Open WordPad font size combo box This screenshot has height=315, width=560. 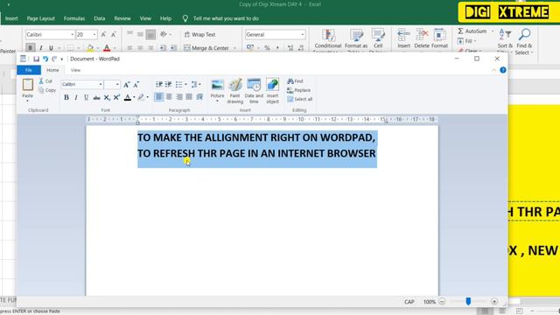click(x=112, y=84)
